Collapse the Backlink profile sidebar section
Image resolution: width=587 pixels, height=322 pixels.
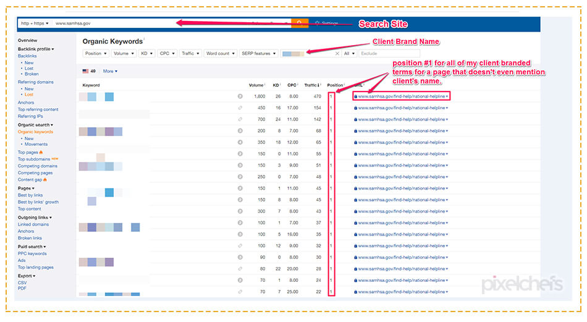coord(36,49)
